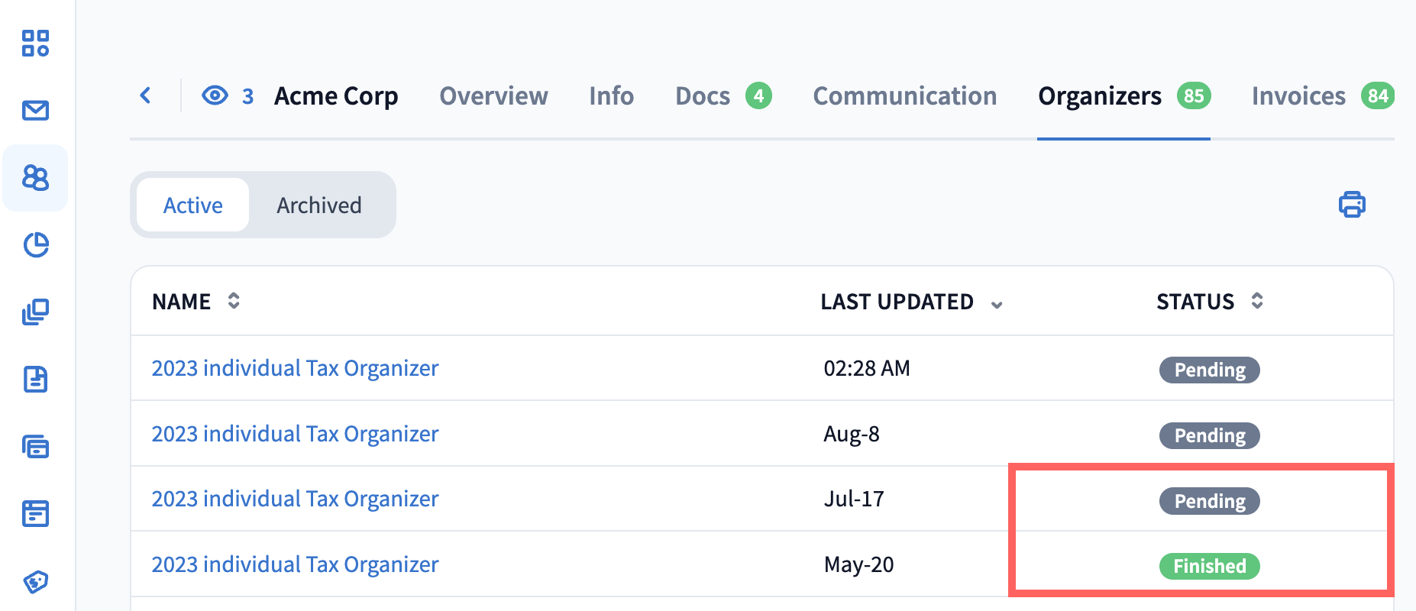Sort by Name column arrows

(x=234, y=301)
